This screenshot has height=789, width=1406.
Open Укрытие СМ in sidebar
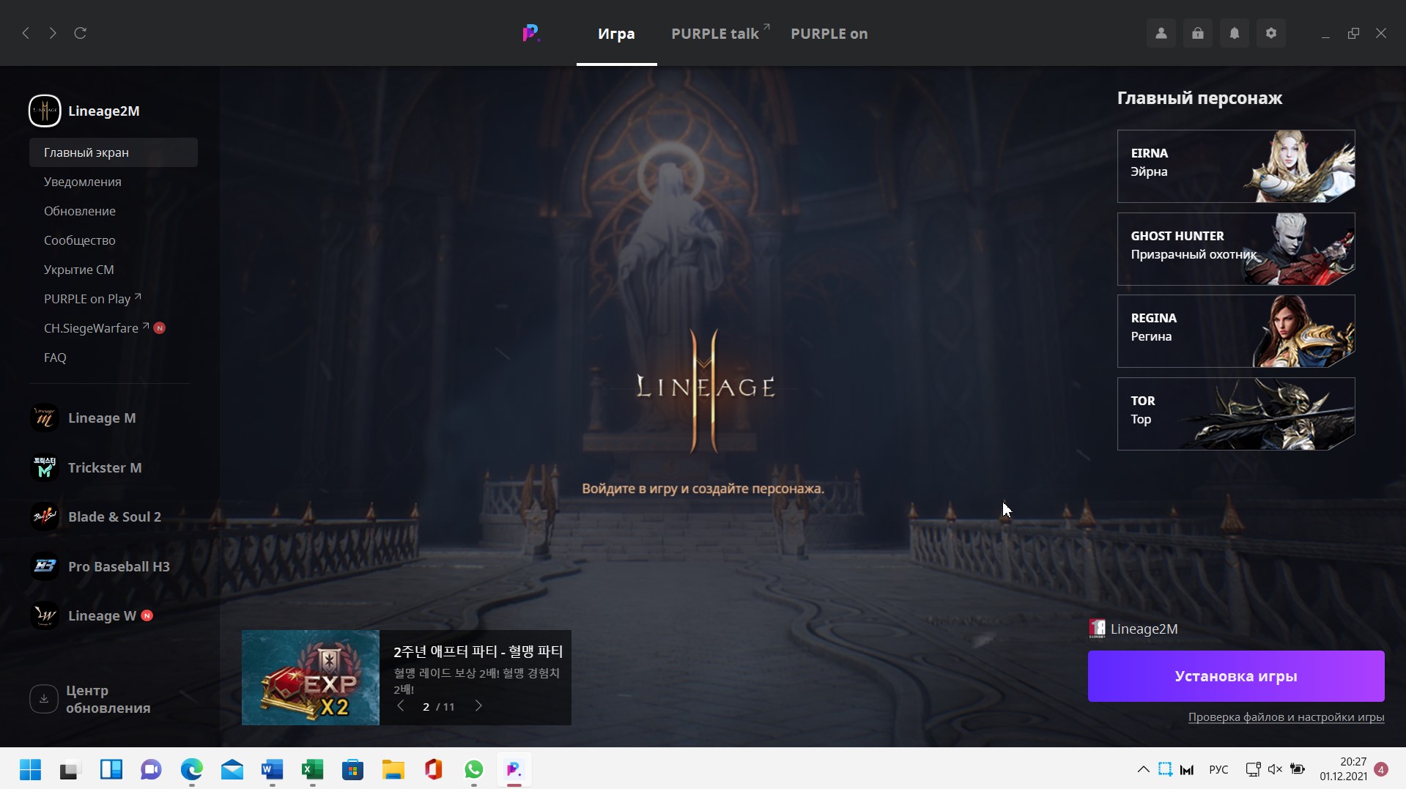tap(79, 270)
